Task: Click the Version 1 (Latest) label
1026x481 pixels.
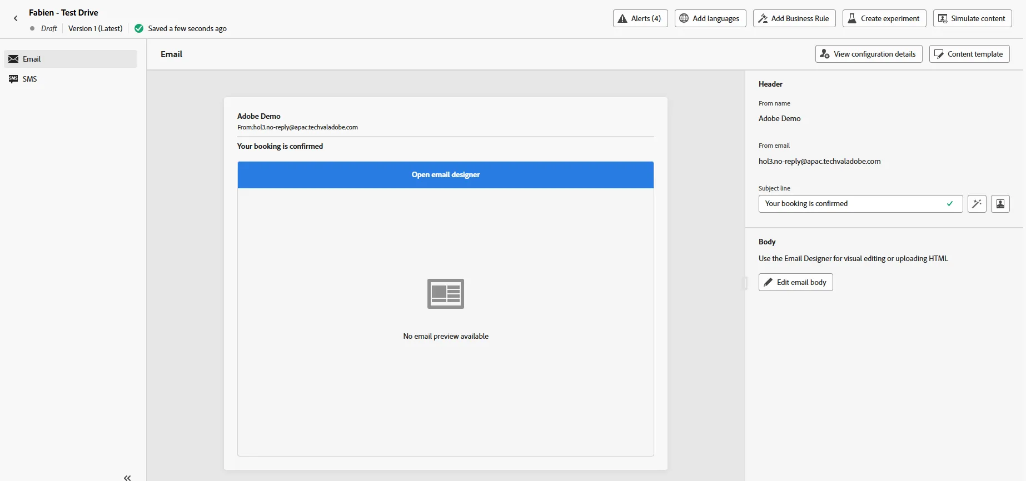Action: point(96,28)
